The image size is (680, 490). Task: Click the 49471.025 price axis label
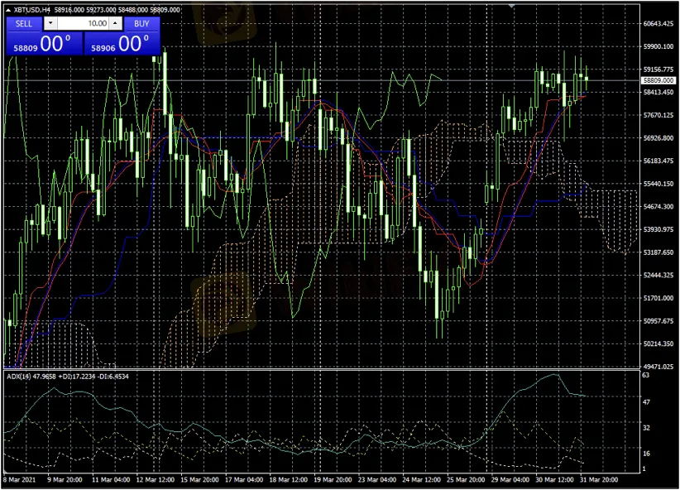[x=659, y=367]
